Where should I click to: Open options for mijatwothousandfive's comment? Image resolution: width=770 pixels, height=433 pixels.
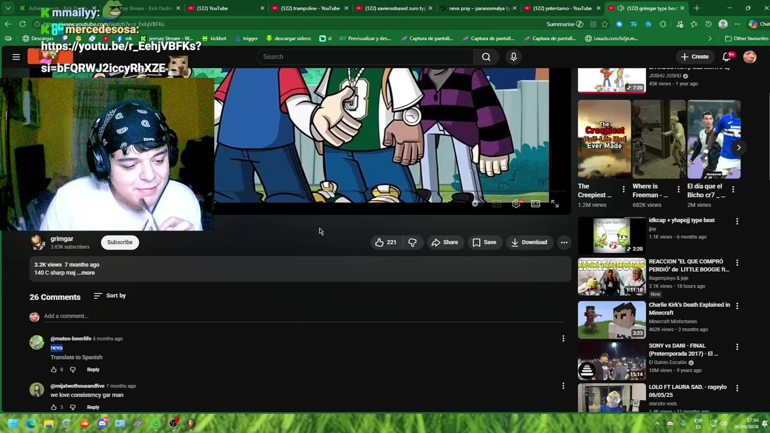[x=563, y=386]
